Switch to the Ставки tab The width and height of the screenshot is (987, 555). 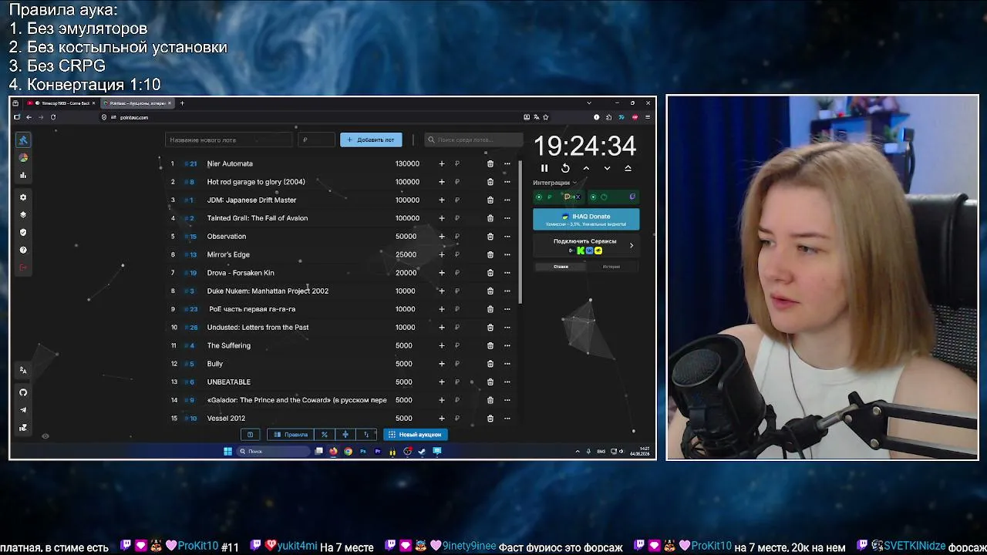click(x=561, y=267)
